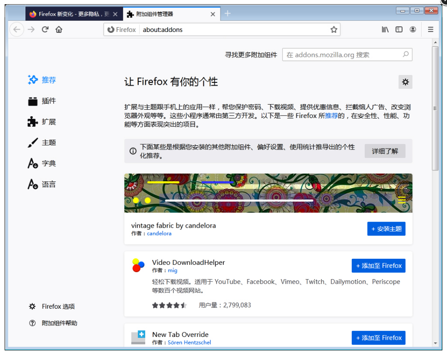Open the Firefox application menu
The height and width of the screenshot is (355, 447).
click(x=430, y=29)
